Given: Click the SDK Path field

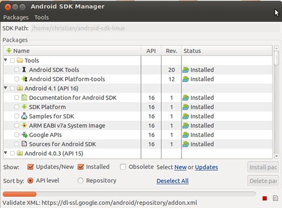Looking at the screenshot, I should tap(156, 28).
